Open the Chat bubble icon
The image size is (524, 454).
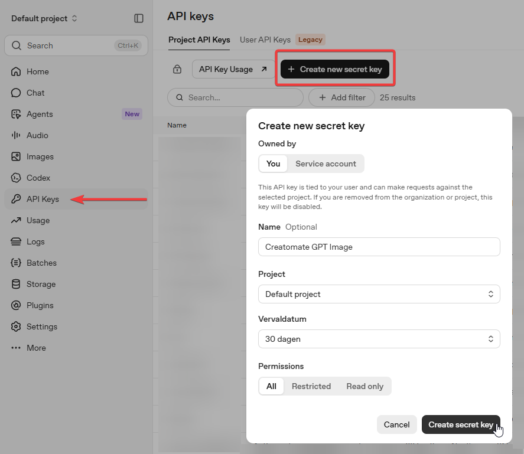point(16,93)
